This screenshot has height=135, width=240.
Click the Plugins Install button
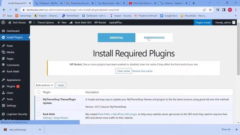[203, 22]
